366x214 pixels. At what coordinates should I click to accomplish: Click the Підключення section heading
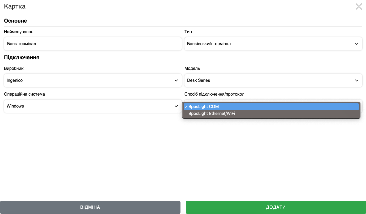tap(22, 57)
